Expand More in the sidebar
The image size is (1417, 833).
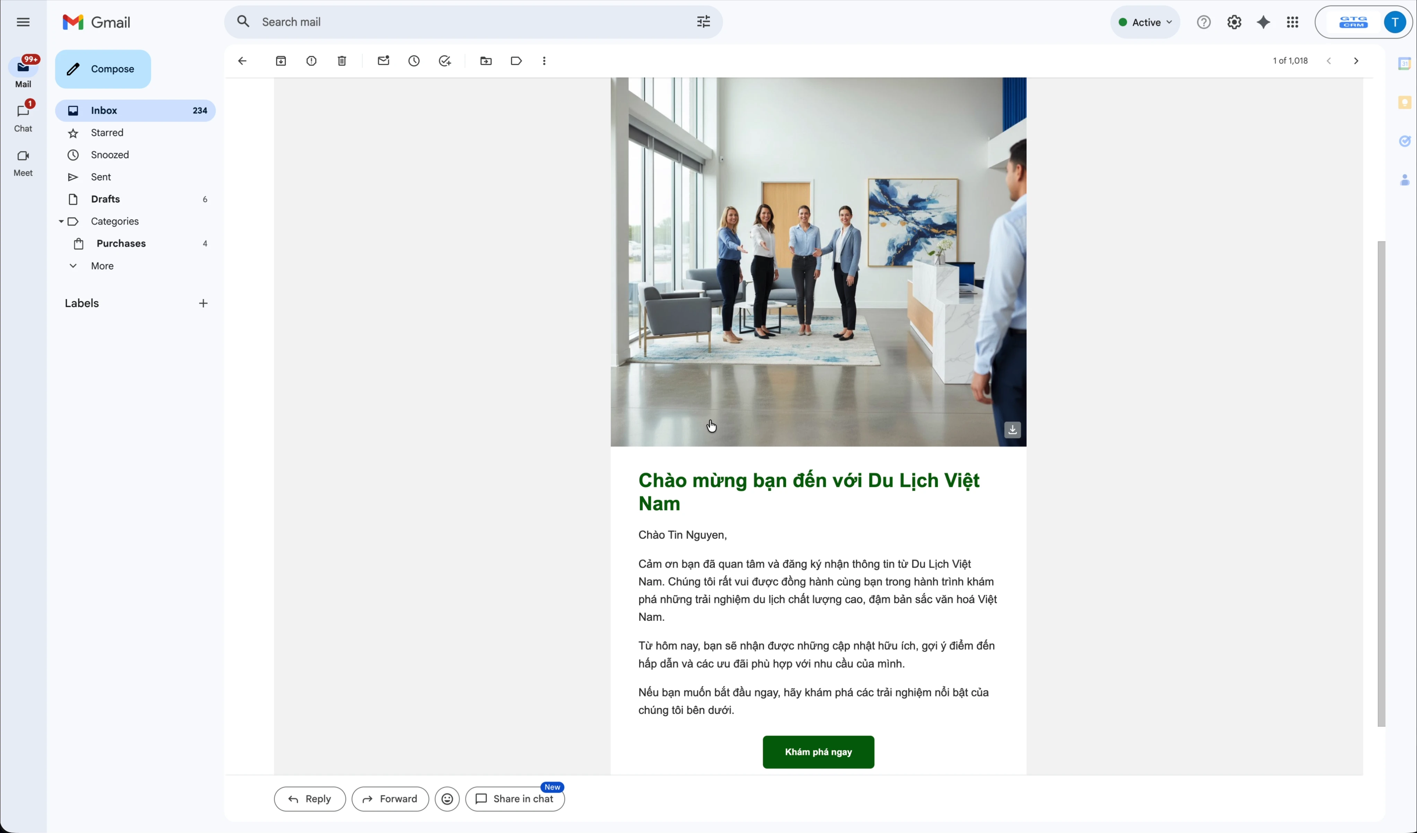[102, 266]
